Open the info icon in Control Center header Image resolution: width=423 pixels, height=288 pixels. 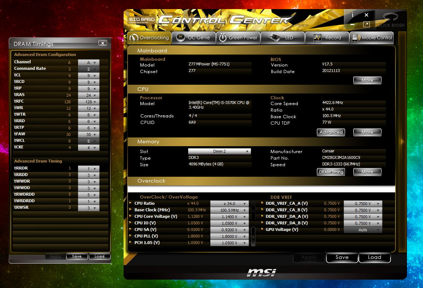click(352, 15)
